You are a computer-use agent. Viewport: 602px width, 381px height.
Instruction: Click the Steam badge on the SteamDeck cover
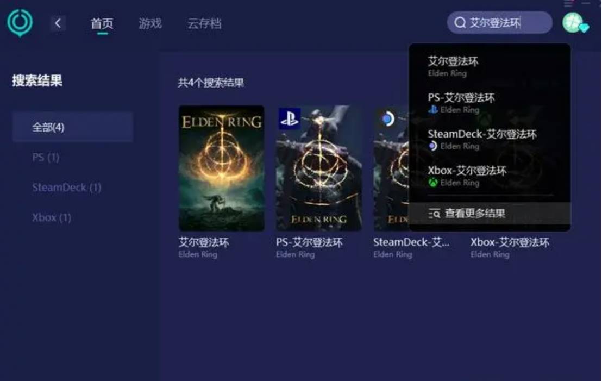pos(387,118)
